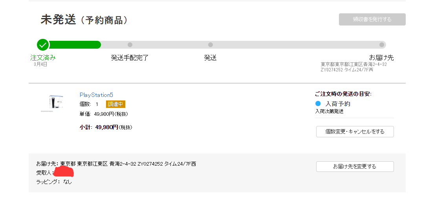The height and width of the screenshot is (206, 445).
Task: Click the red redacted recipient name
Action: point(64,172)
